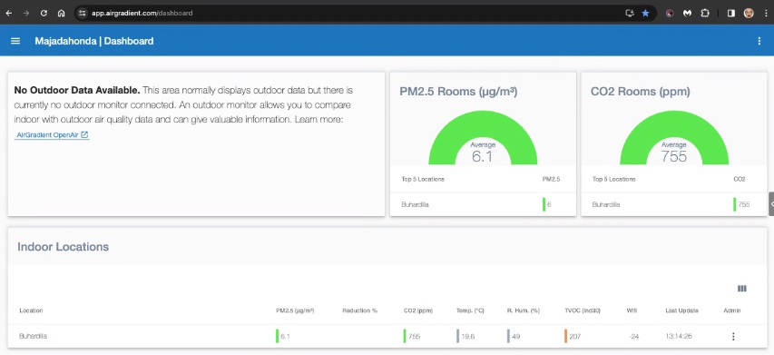Toggle the bookmark star
The width and height of the screenshot is (774, 355).
point(645,14)
